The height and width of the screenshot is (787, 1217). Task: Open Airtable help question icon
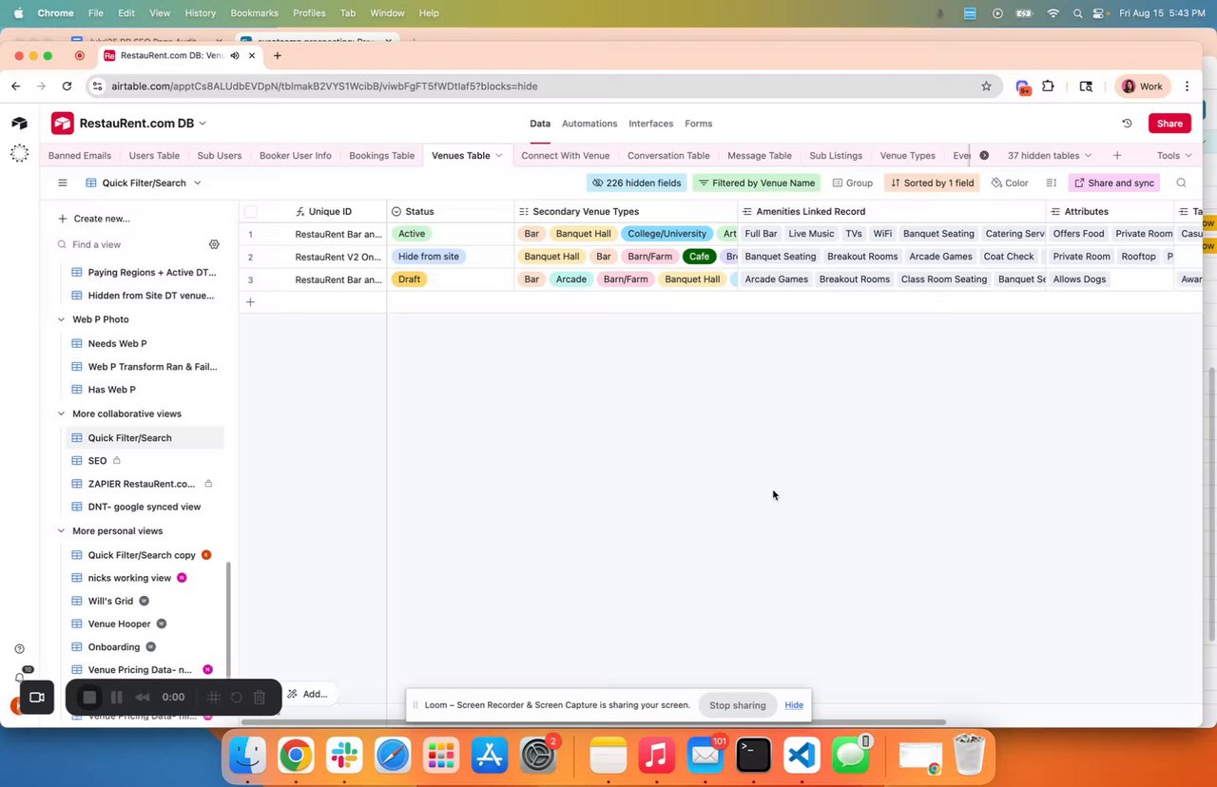(x=19, y=649)
